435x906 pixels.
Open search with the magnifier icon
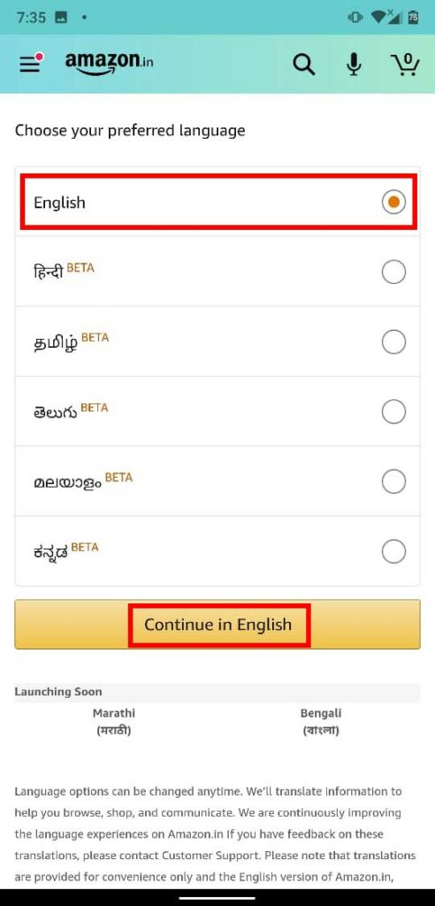pyautogui.click(x=304, y=64)
